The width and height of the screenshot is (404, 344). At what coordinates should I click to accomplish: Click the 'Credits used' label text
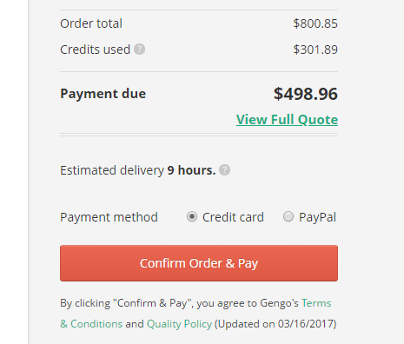tap(95, 50)
